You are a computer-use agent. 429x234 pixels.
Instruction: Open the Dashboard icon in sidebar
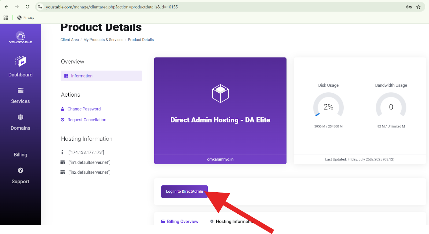point(21,61)
